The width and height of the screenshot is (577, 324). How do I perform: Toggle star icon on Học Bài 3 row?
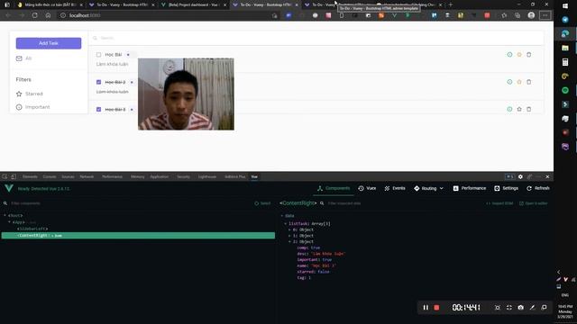pyautogui.click(x=519, y=109)
